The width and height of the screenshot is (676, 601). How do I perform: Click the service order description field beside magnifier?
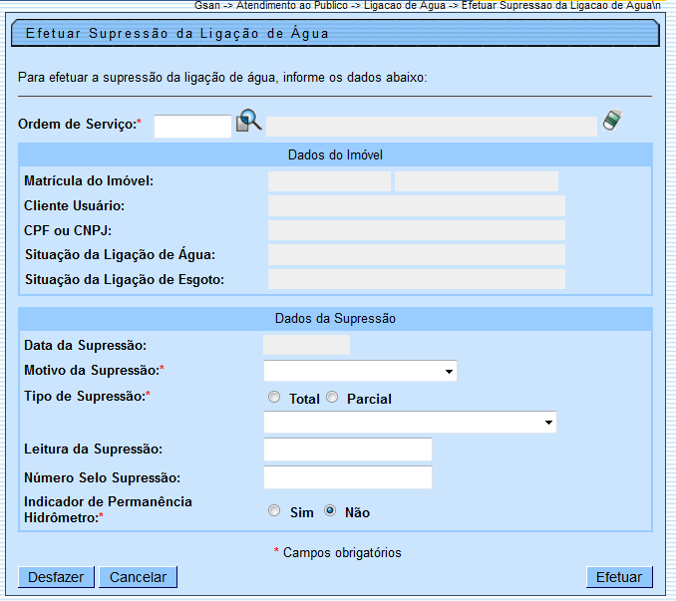click(x=431, y=126)
